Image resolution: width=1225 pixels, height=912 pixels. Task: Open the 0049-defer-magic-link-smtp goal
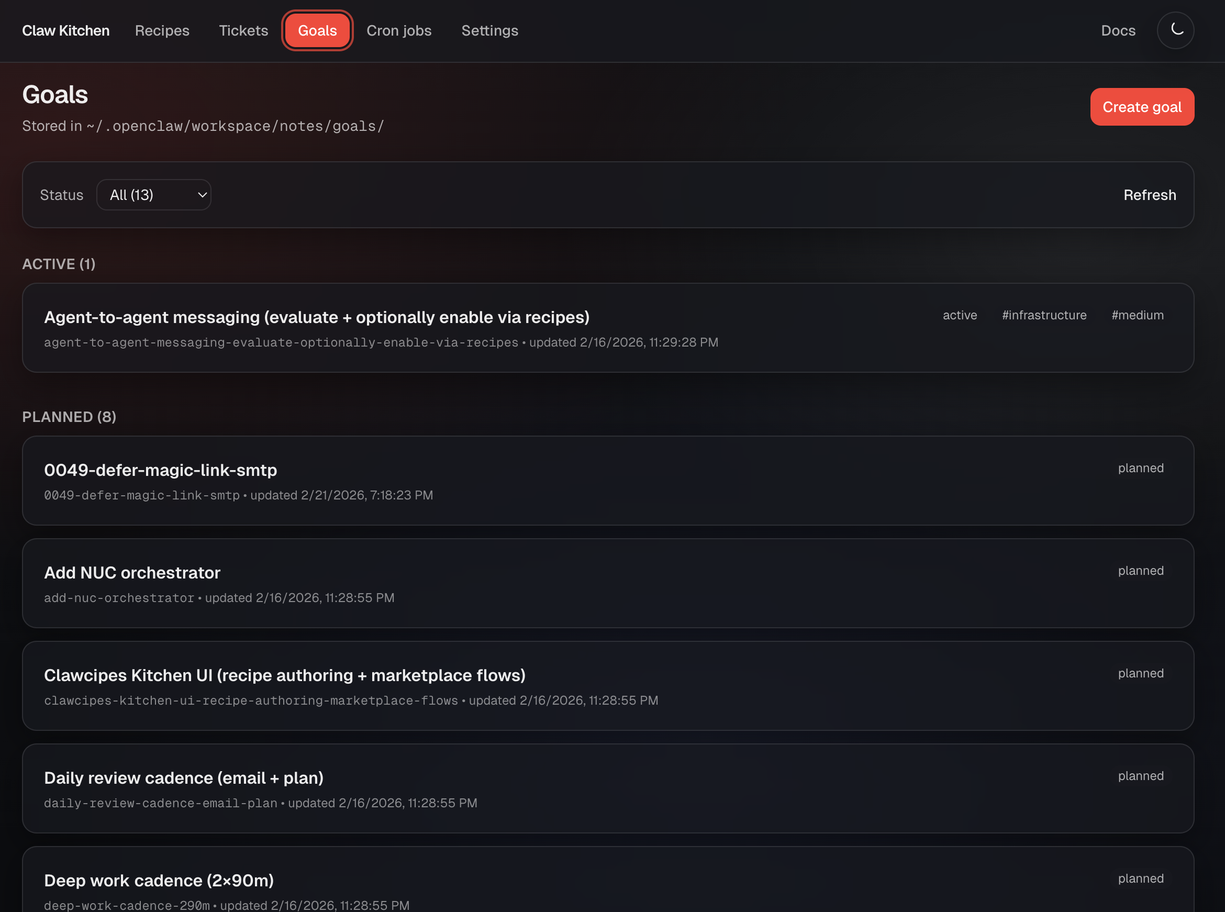tap(160, 470)
